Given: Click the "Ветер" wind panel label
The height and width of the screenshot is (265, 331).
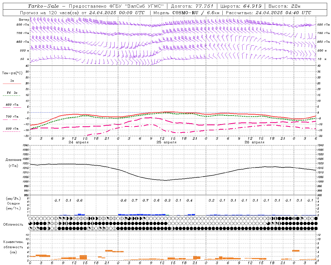Looking at the screenshot, I should pyautogui.click(x=24, y=20).
